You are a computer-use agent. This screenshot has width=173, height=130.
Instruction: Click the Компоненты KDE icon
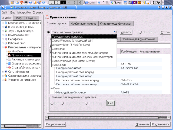[6, 35]
